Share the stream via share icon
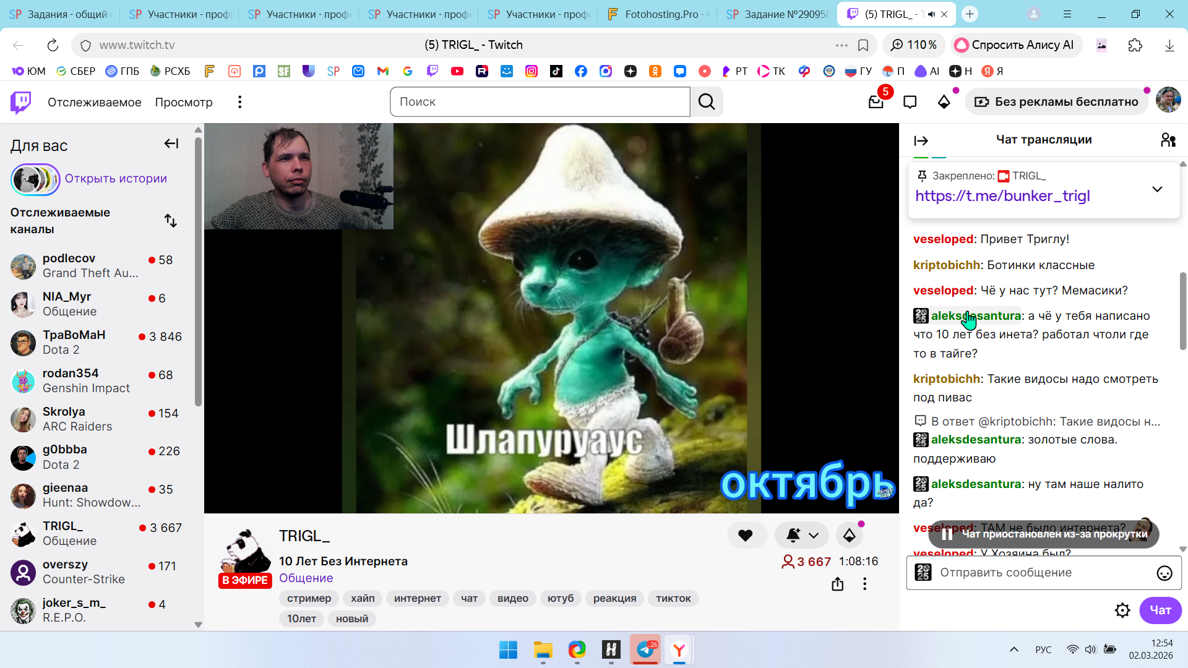 (837, 584)
